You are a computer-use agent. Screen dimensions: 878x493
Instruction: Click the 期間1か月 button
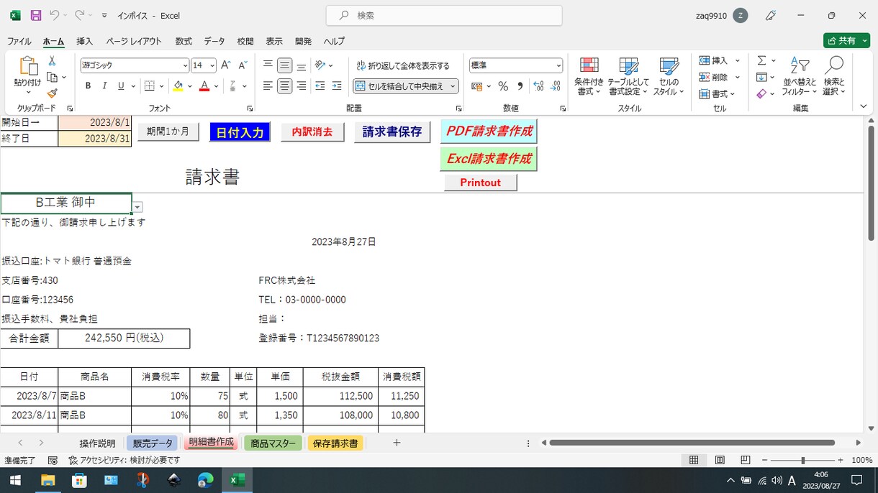click(168, 132)
